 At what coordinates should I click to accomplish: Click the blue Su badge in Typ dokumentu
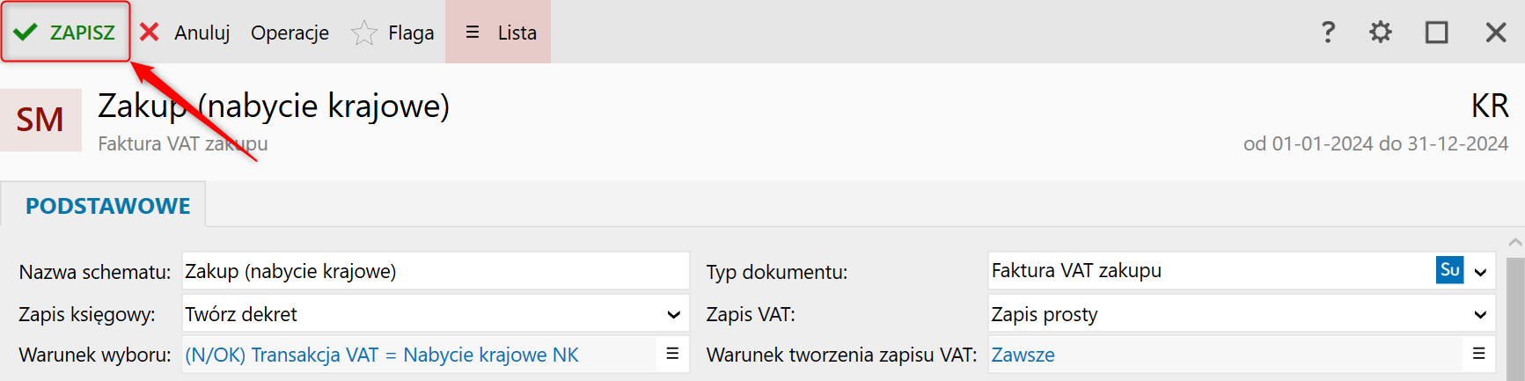coord(1450,270)
